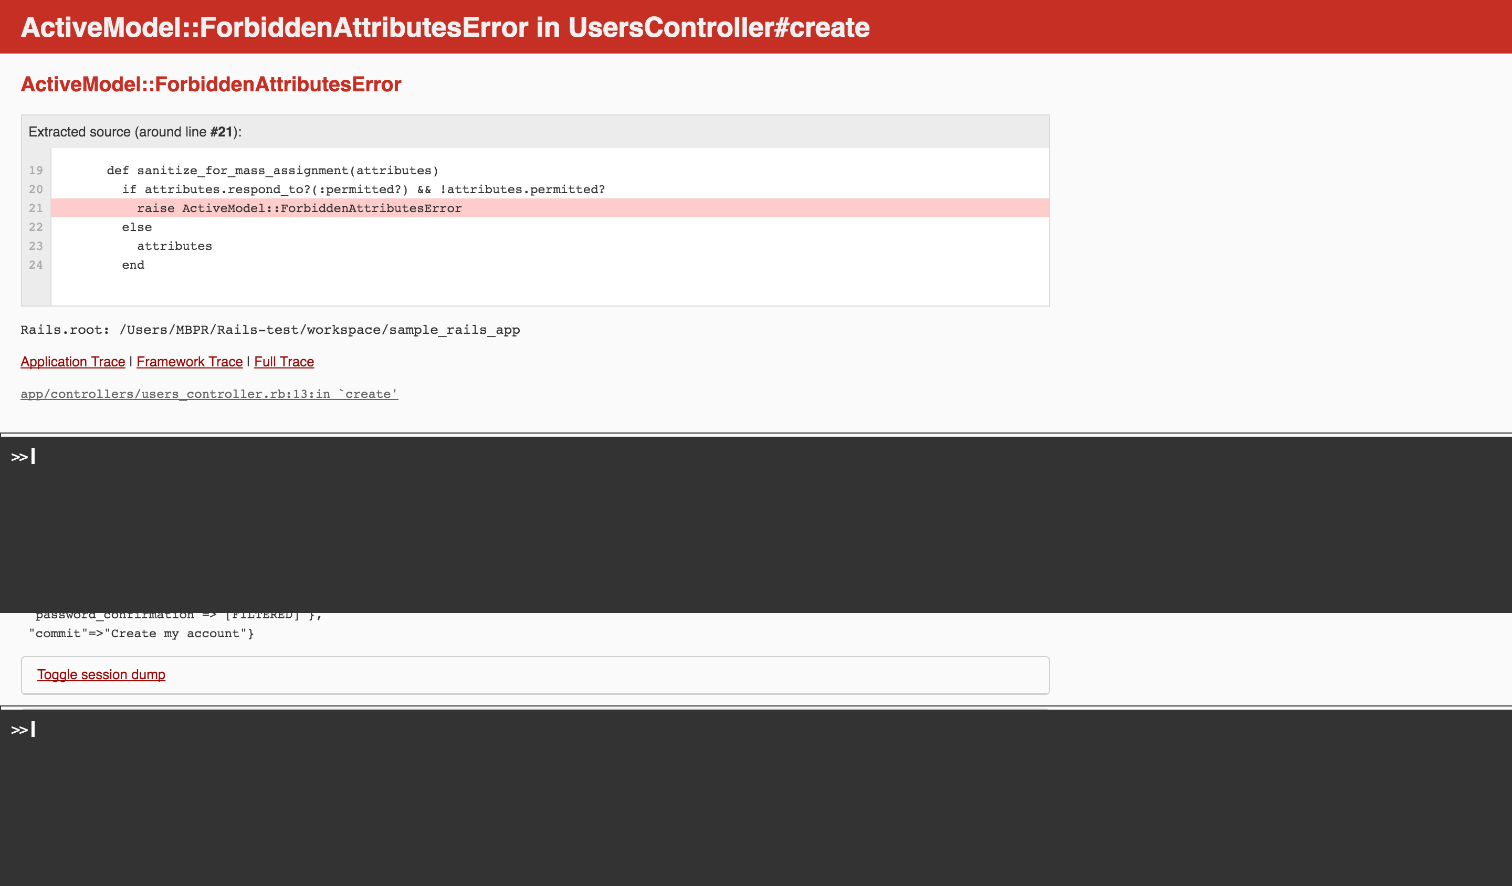Click the Rails.root path text

[x=270, y=330]
